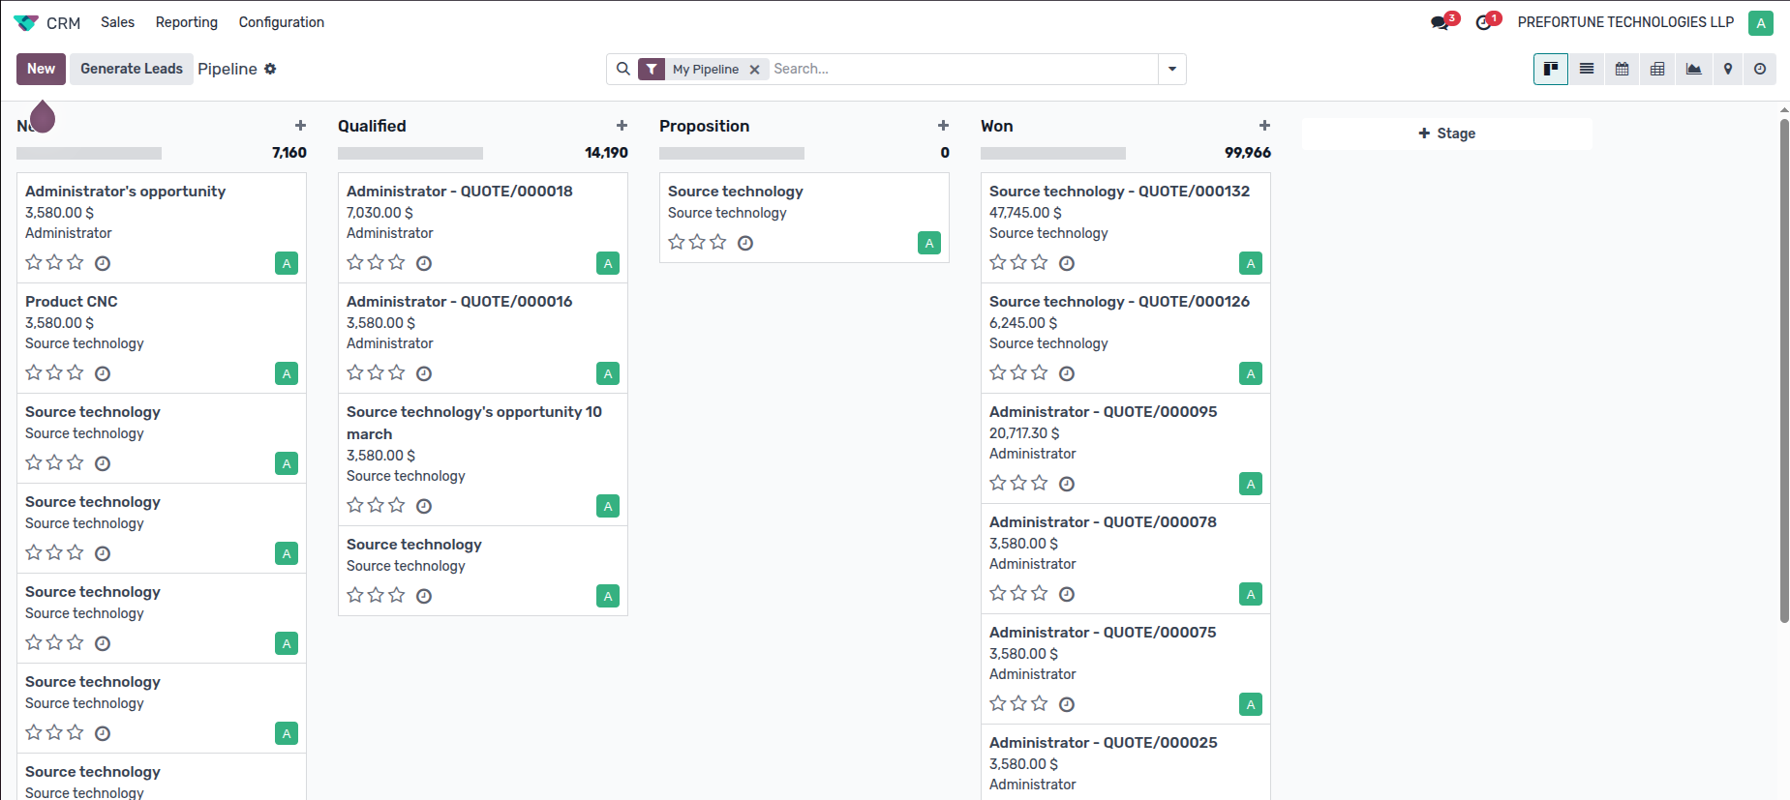Switch to List view
Screen dimensions: 1790x800
[x=1587, y=69]
